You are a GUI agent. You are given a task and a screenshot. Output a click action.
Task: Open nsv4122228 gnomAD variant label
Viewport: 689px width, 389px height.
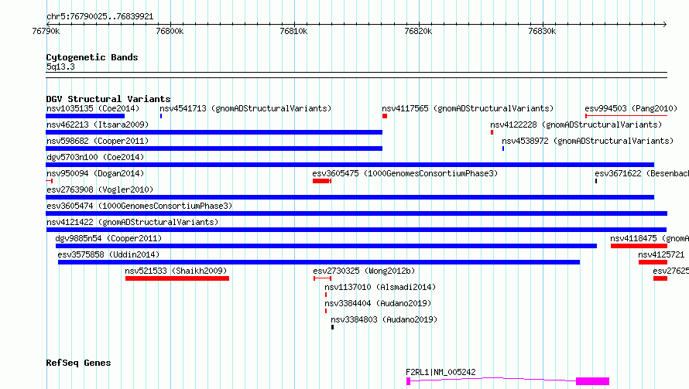coord(576,125)
